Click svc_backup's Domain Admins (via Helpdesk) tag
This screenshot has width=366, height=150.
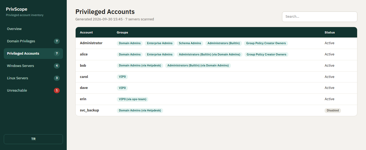point(140,111)
